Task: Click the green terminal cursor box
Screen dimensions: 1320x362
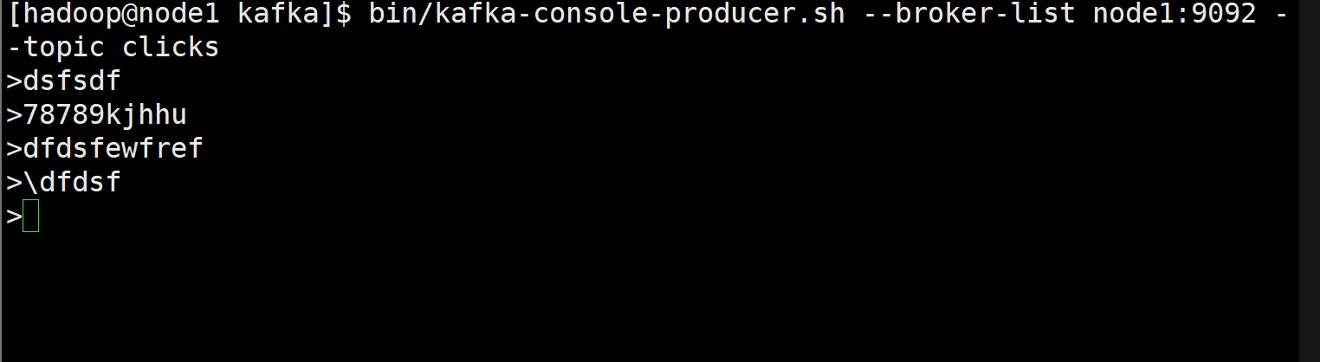Action: 31,217
